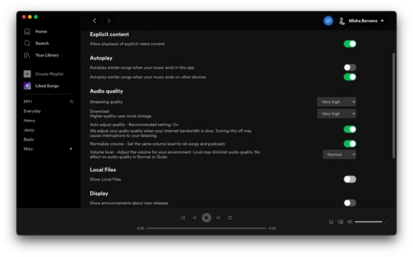
Task: Open the Streaming quality dropdown
Action: point(337,102)
